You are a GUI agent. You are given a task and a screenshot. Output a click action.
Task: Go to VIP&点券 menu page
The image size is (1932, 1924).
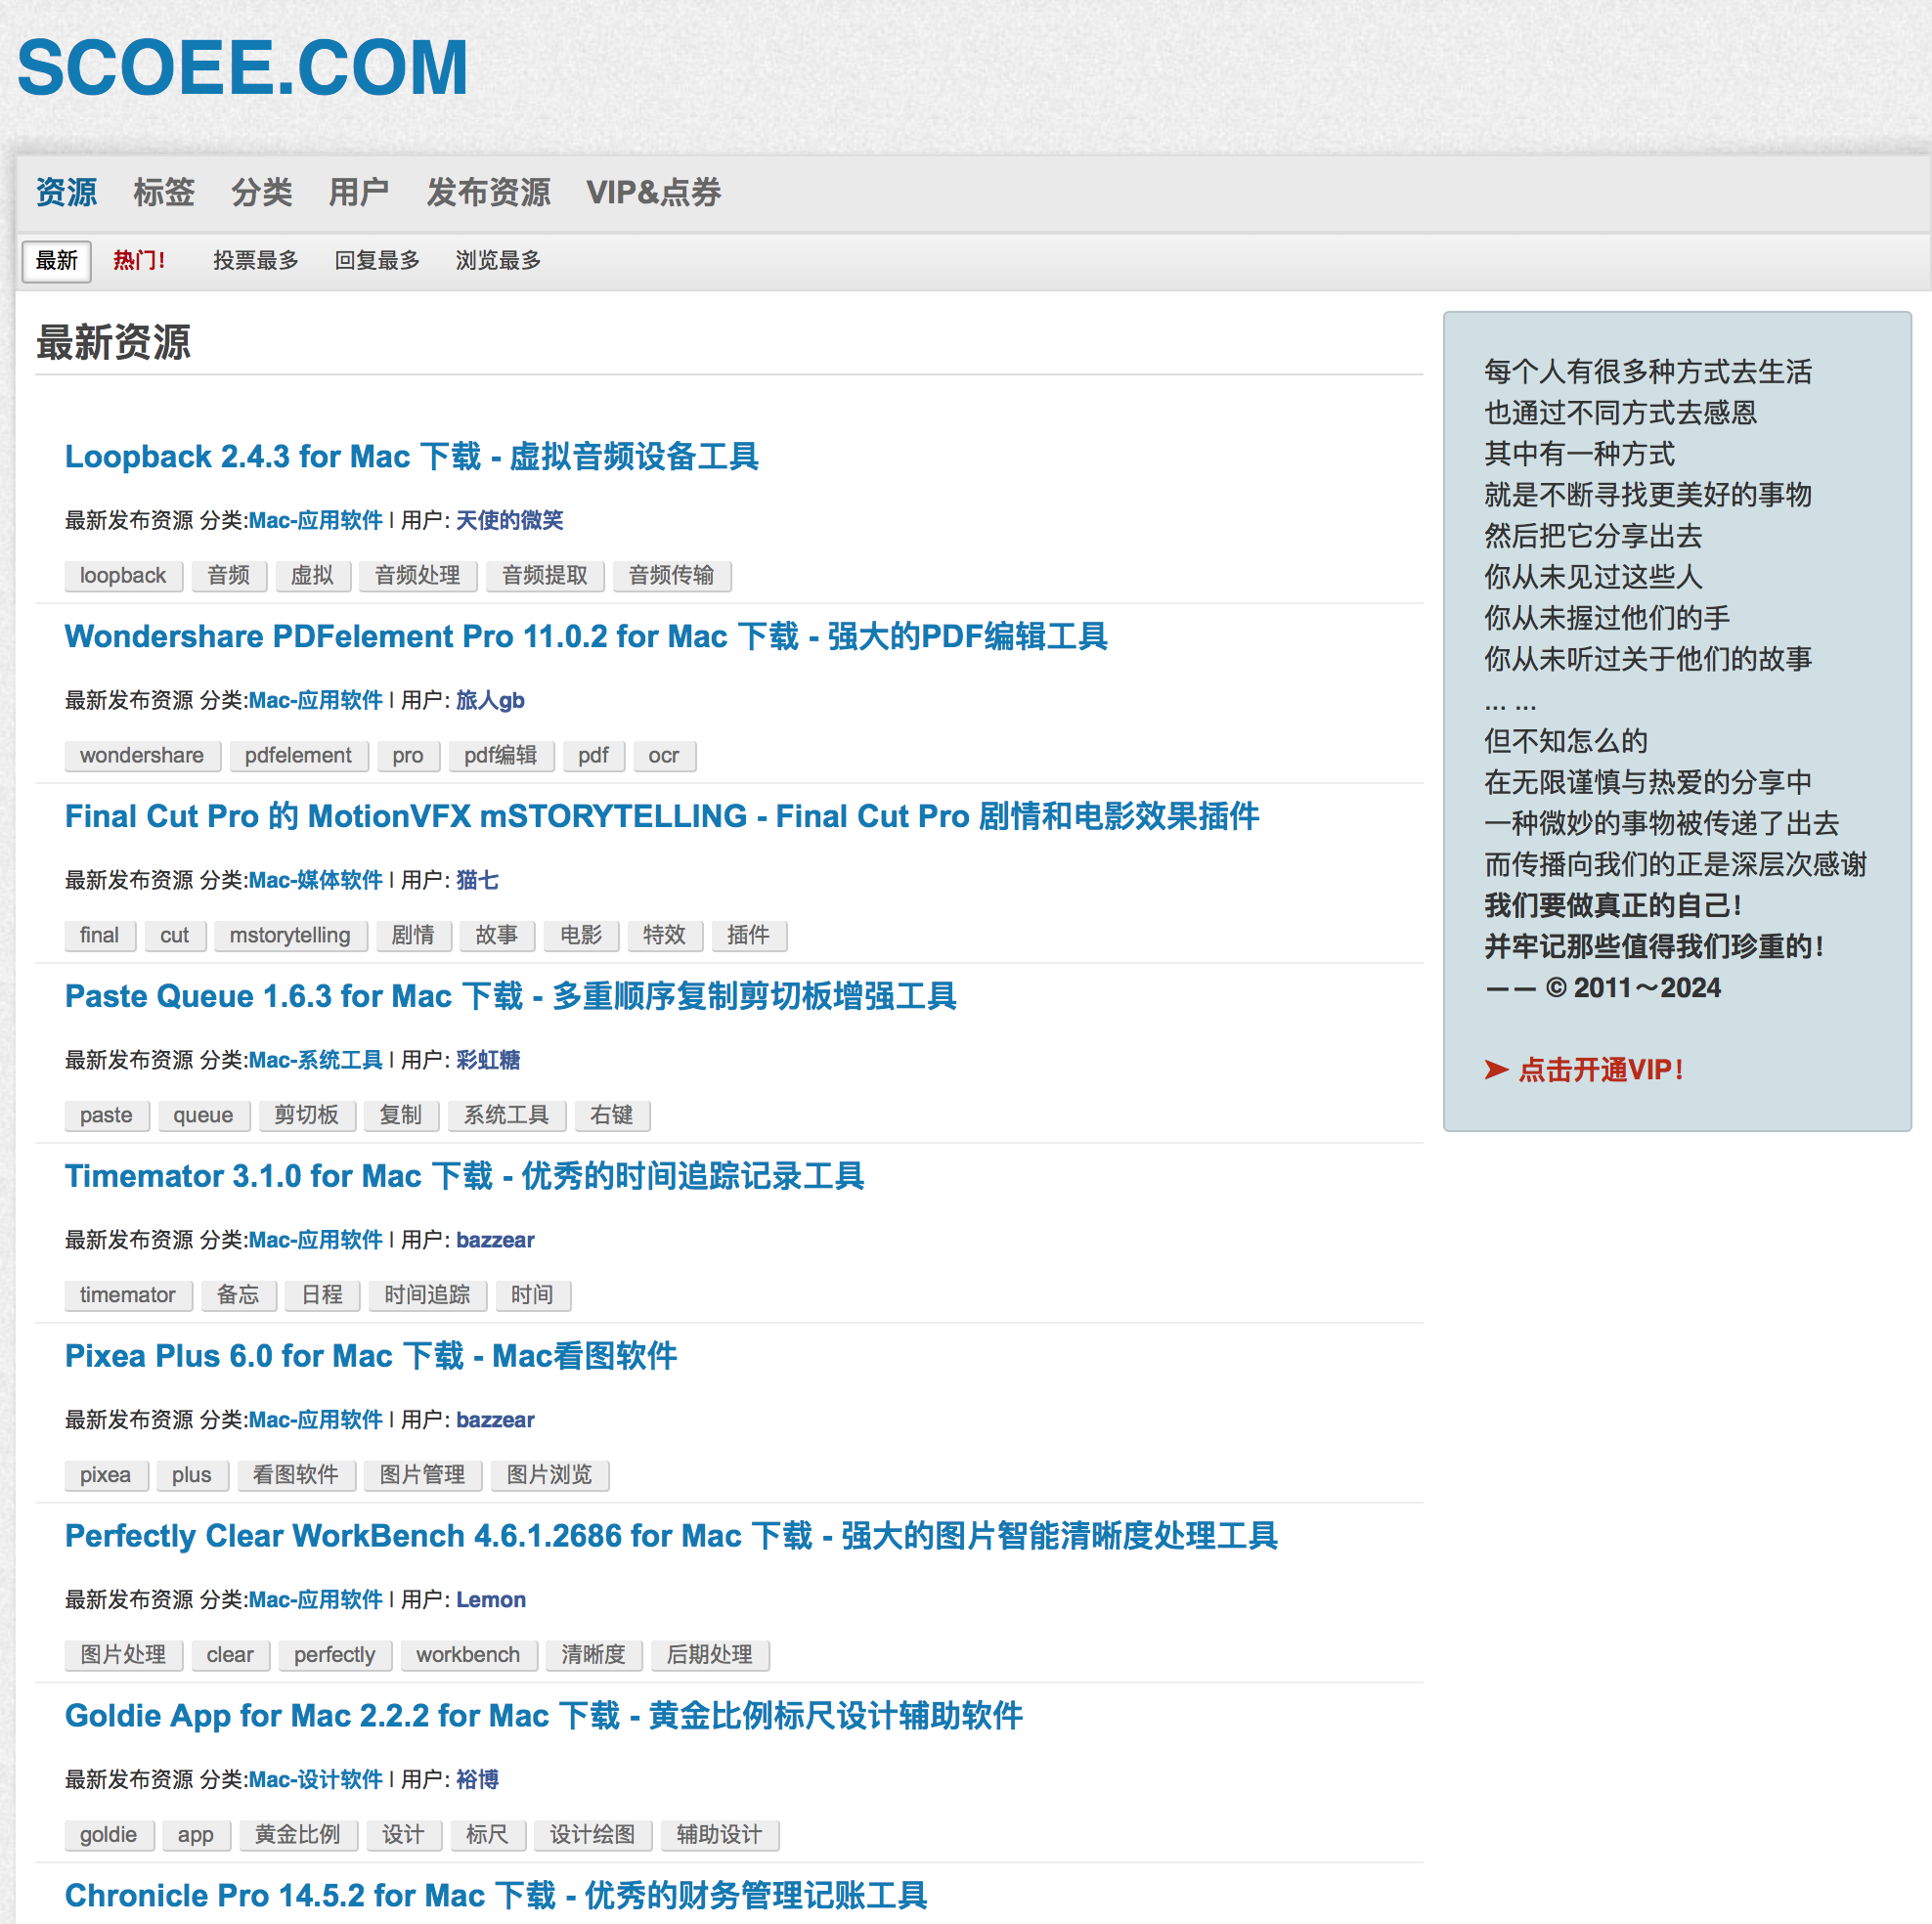pyautogui.click(x=653, y=192)
